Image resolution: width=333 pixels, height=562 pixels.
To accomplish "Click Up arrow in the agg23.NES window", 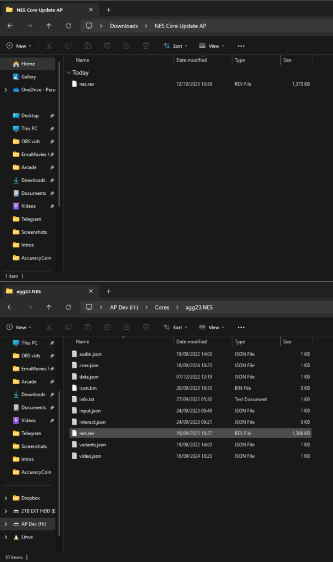I will pos(49,307).
